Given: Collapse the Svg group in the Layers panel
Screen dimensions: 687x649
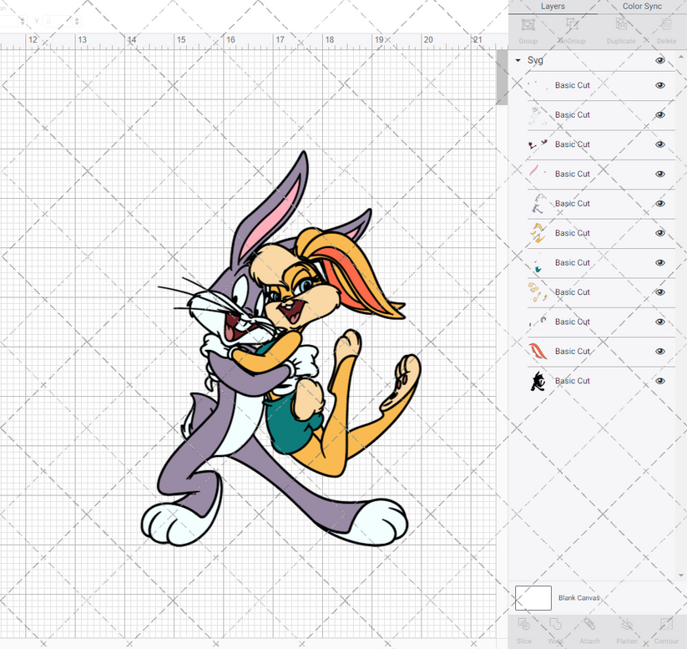Looking at the screenshot, I should (519, 60).
